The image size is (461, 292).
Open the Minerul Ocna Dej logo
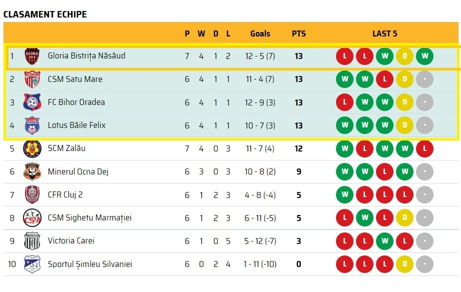pos(32,171)
